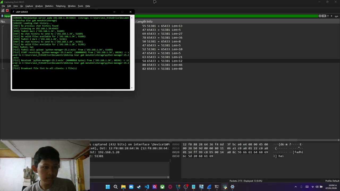The image size is (340, 191).
Task: Select packet row with Len=10
Action: (162, 49)
